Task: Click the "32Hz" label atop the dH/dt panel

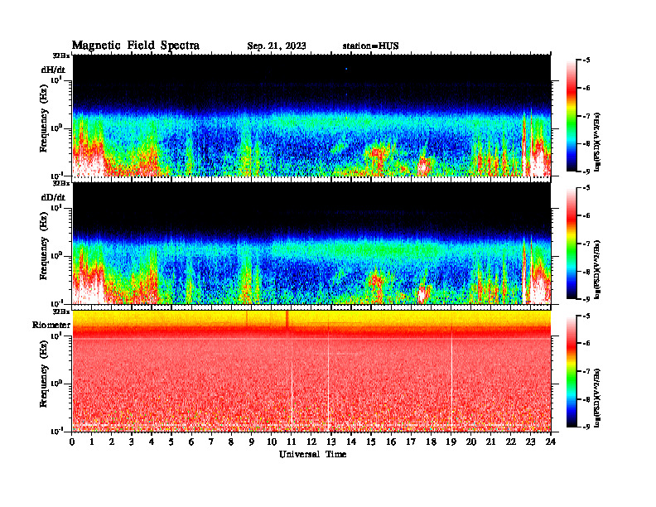Action: pos(61,56)
